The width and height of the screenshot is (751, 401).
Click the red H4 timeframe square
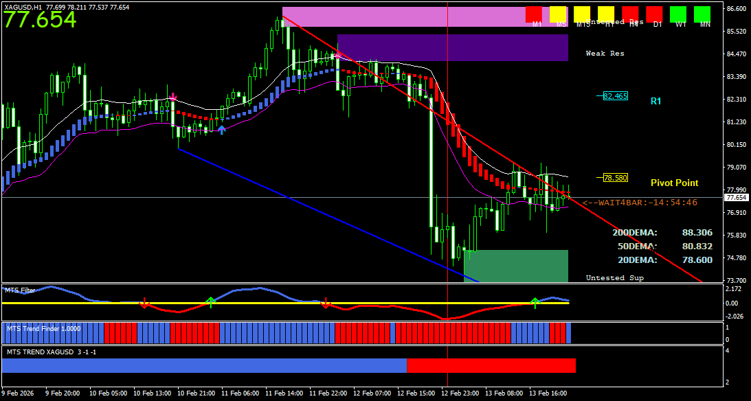[630, 14]
